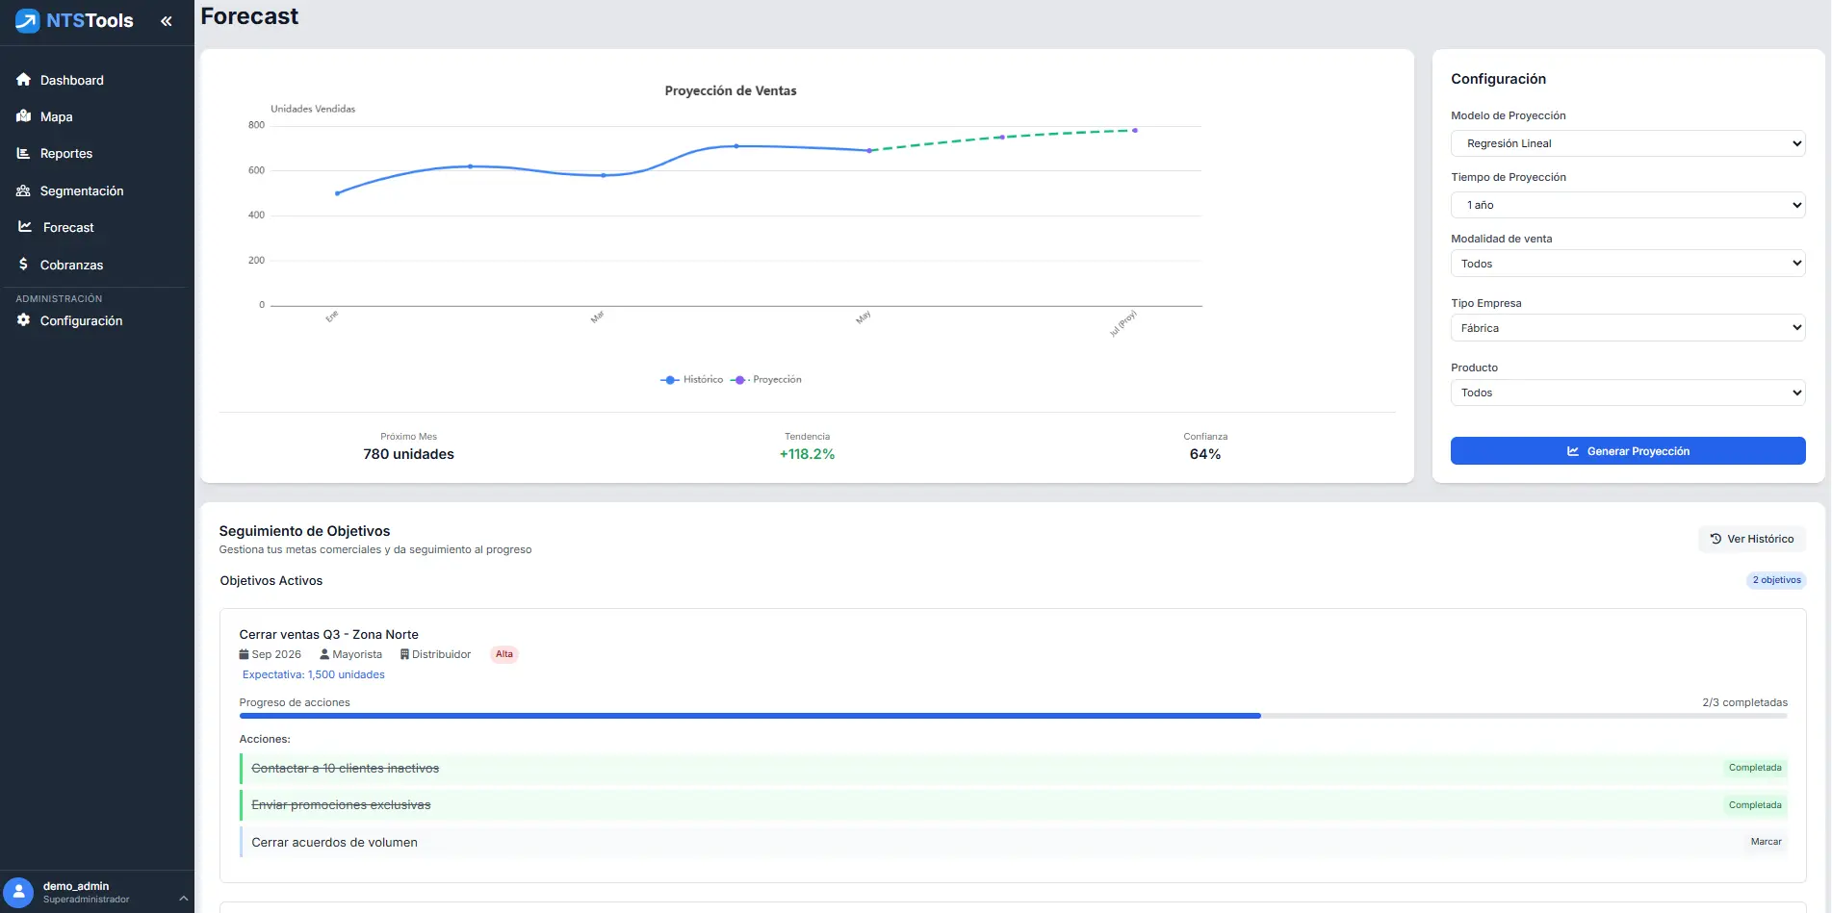Click the Progreso de acciones progress bar

click(1013, 716)
